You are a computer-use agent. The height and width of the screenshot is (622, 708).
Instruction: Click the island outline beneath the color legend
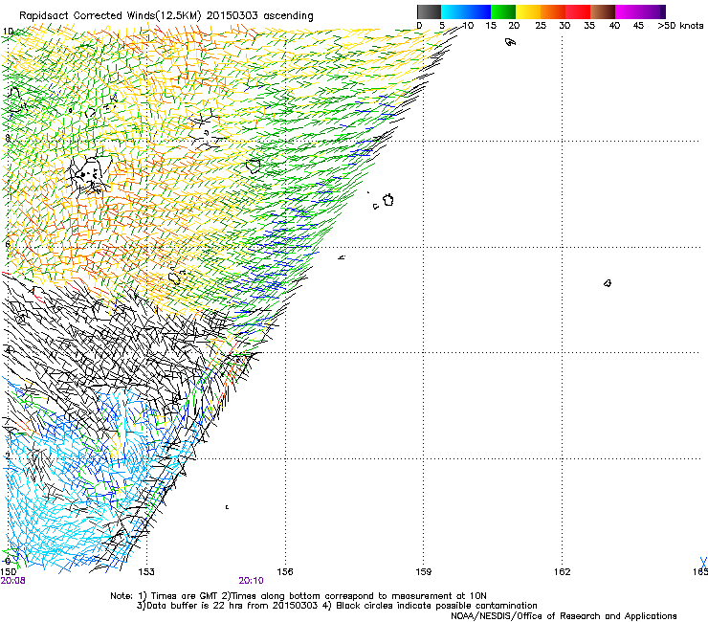(510, 42)
